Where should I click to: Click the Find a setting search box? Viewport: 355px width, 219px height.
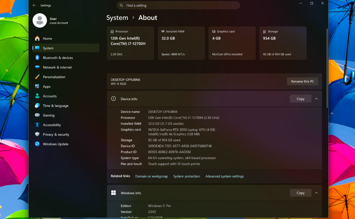[x=178, y=5]
